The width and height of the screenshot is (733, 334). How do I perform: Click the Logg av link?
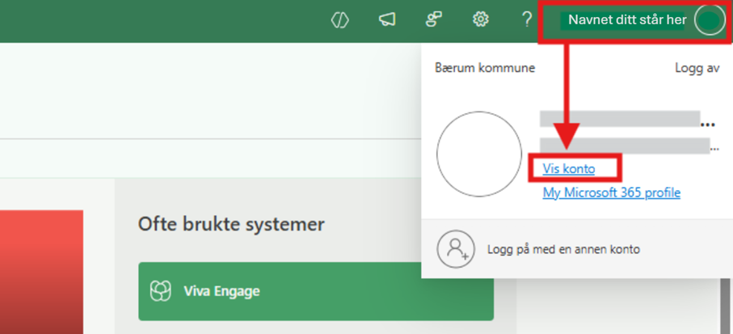697,68
